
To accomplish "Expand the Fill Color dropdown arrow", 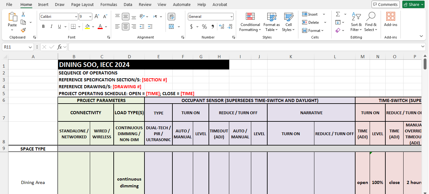I will 93,27.
